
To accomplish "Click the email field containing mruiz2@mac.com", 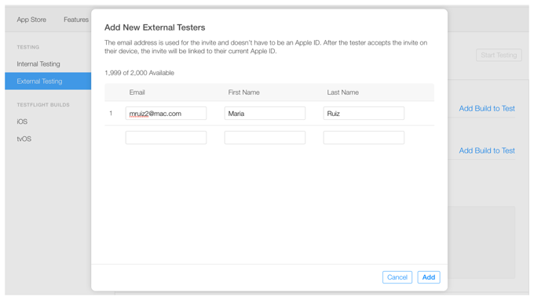I will click(x=166, y=113).
